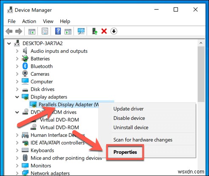Click the Device Manager title bar icon
The height and width of the screenshot is (176, 209).
pos(10,10)
